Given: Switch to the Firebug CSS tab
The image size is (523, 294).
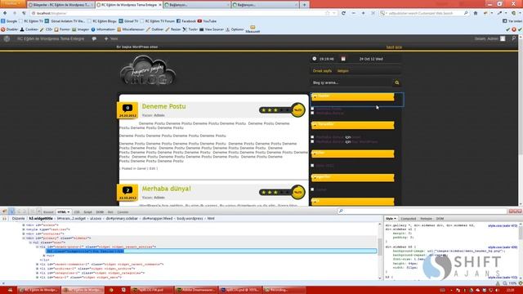Looking at the screenshot, I should (77, 212).
